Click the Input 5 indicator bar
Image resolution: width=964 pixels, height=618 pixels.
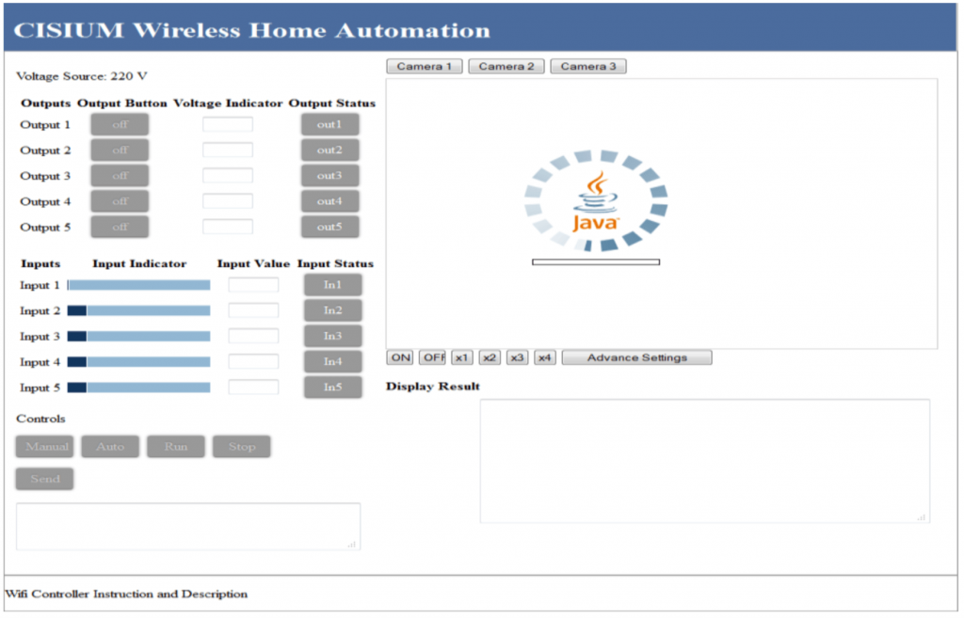click(139, 388)
